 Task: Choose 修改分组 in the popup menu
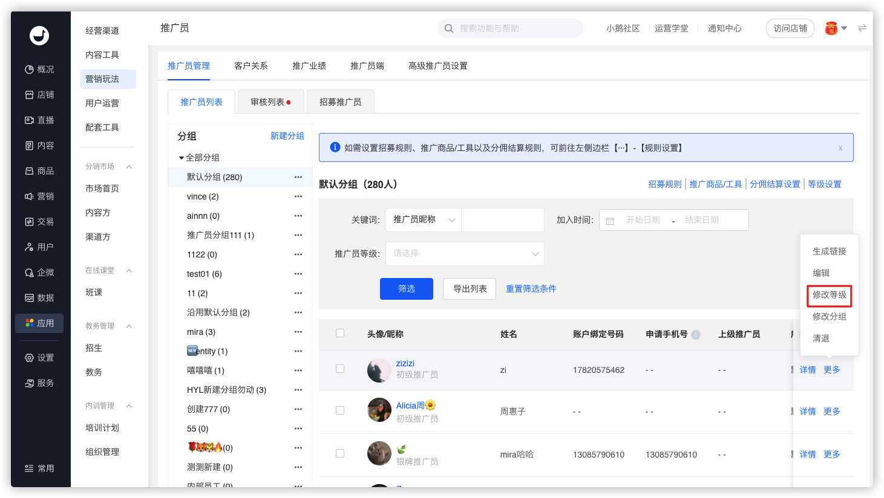pos(830,317)
